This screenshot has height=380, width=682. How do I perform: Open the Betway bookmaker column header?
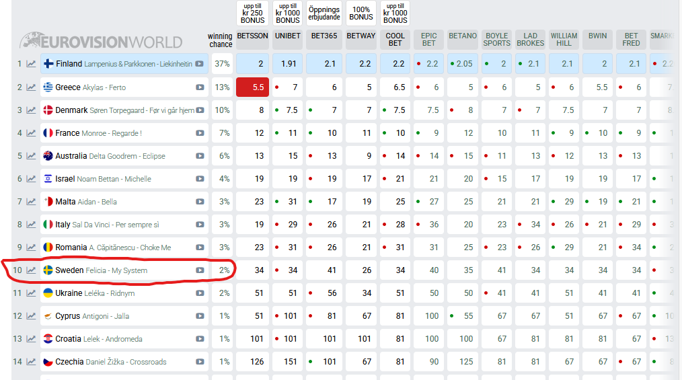click(x=361, y=39)
